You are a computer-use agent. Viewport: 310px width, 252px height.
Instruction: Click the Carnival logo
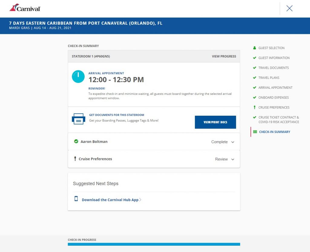(x=25, y=8)
